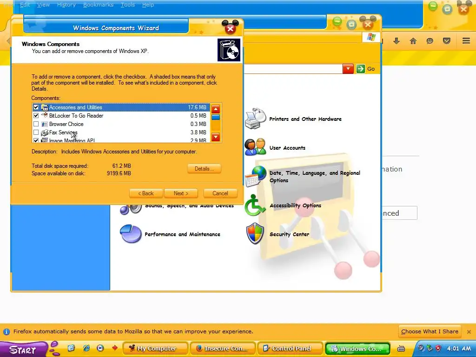Screen dimensions: 476x357
Task: Uncheck BitLocker To Go Reader checkbox
Action: [36, 116]
